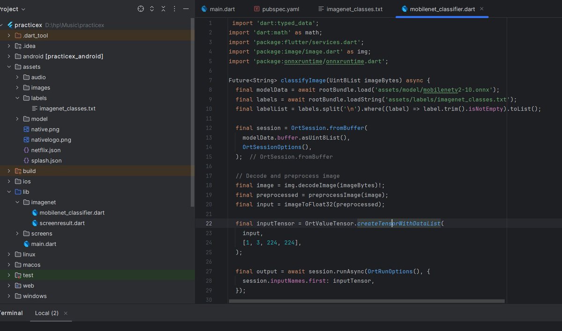Click the Dart icon beside screenresult.dart
Viewport: 562px width, 331px height.
(x=35, y=223)
